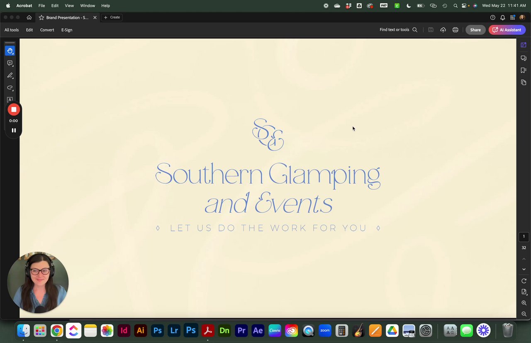Open Acrobat Help icon
Screen dimensions: 531x343
coord(493,17)
